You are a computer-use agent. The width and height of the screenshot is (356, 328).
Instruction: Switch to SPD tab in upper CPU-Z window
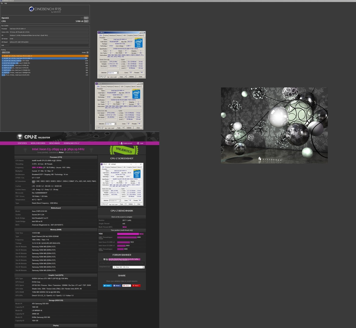[x=125, y=36]
